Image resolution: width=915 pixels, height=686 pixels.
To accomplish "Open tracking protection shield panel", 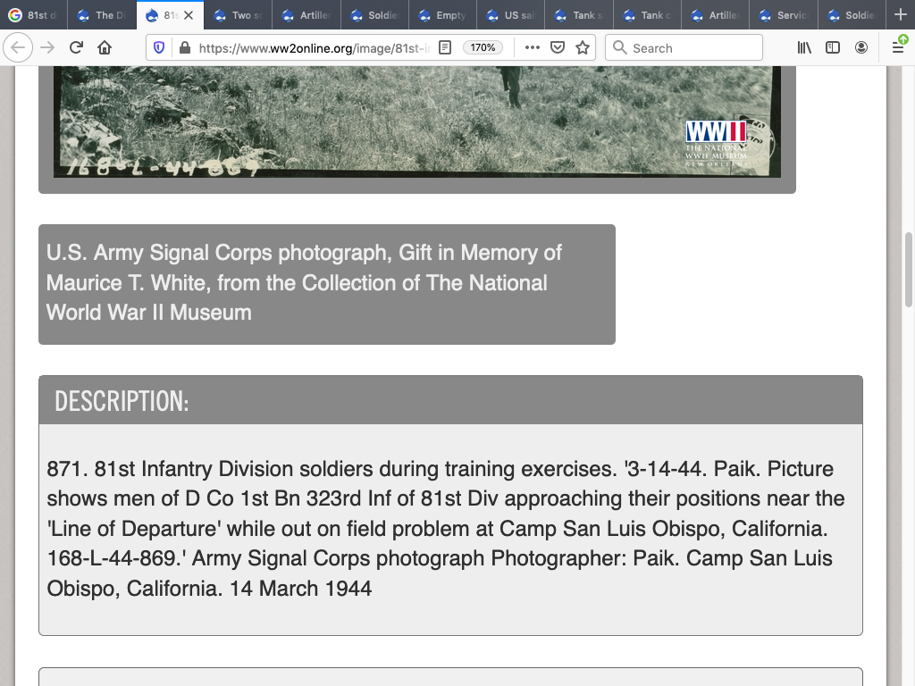I will pyautogui.click(x=160, y=47).
